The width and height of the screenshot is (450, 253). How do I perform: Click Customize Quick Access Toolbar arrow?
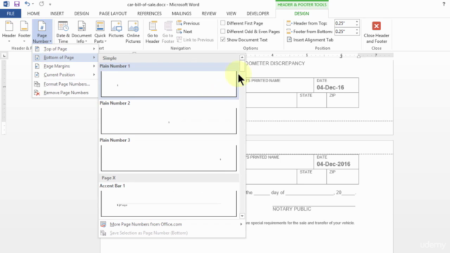pos(50,4)
